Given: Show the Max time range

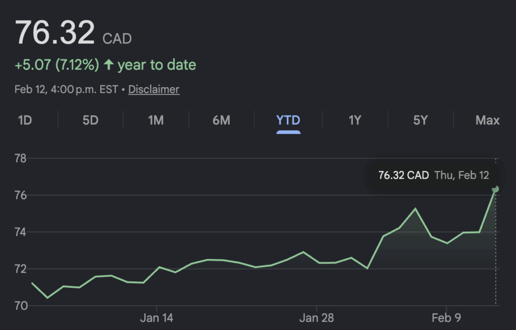Looking at the screenshot, I should 487,120.
